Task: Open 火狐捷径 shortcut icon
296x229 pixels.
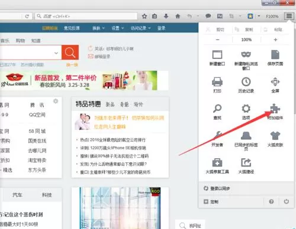Action: pyautogui.click(x=246, y=166)
